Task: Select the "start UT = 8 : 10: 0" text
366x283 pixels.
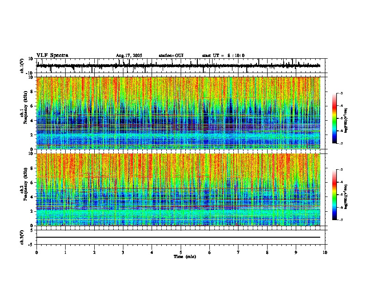Action: click(x=223, y=55)
